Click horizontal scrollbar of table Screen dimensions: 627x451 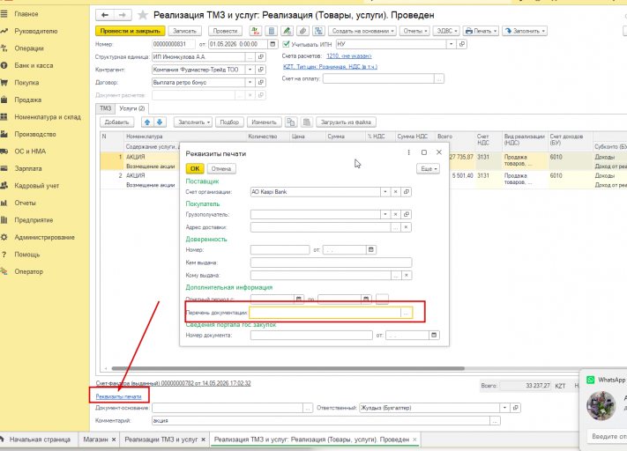[x=287, y=368]
